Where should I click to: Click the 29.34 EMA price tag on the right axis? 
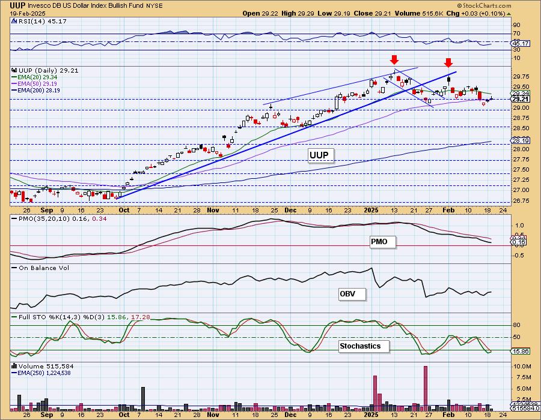(521, 93)
